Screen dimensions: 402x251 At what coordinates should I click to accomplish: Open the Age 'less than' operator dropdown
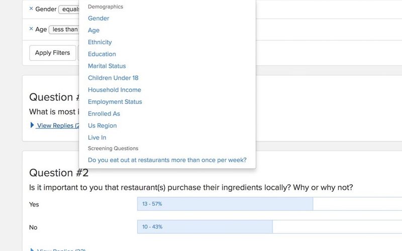pyautogui.click(x=64, y=30)
